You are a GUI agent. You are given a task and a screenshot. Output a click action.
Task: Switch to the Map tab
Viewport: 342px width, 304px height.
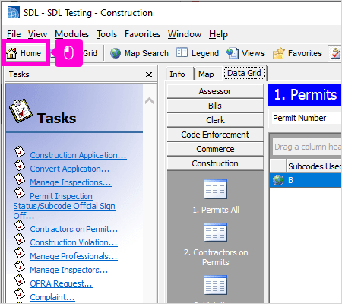[x=206, y=74]
